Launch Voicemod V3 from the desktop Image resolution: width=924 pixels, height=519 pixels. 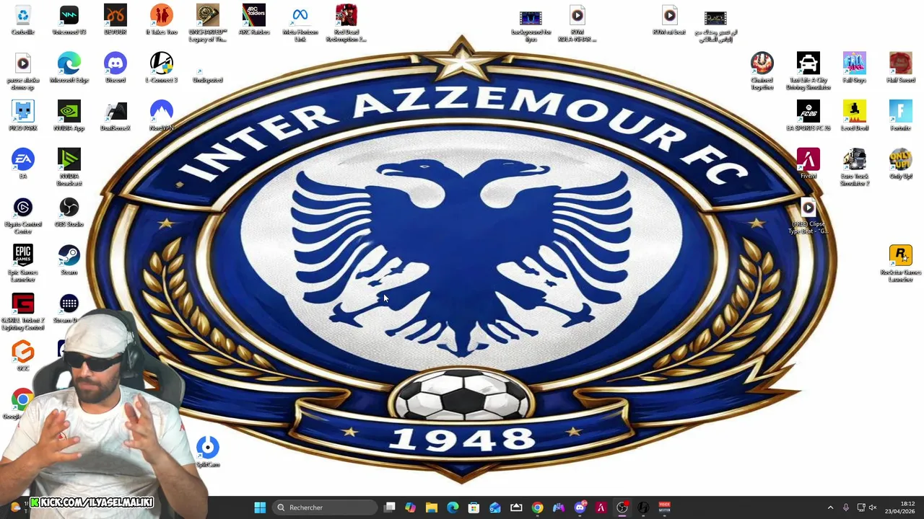69,20
